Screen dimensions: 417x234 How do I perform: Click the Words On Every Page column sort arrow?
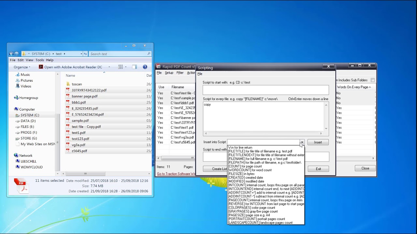(x=370, y=87)
